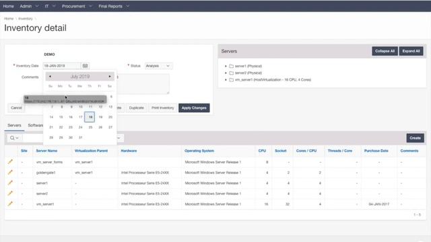The width and height of the screenshot is (431, 242).
Task: Click the 04-JAN-2017 purchase date cell
Action: 379,204
